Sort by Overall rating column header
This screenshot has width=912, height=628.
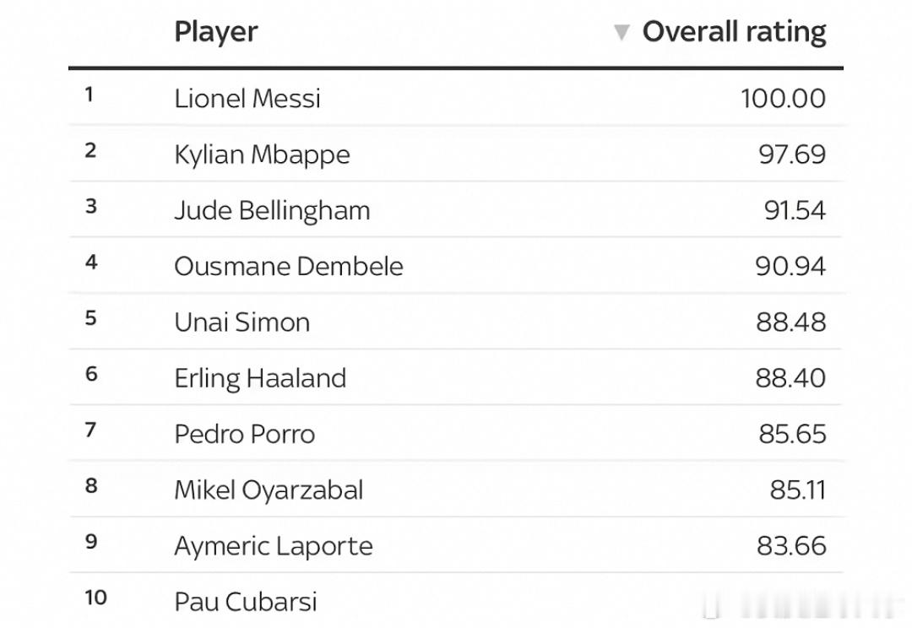tap(734, 31)
